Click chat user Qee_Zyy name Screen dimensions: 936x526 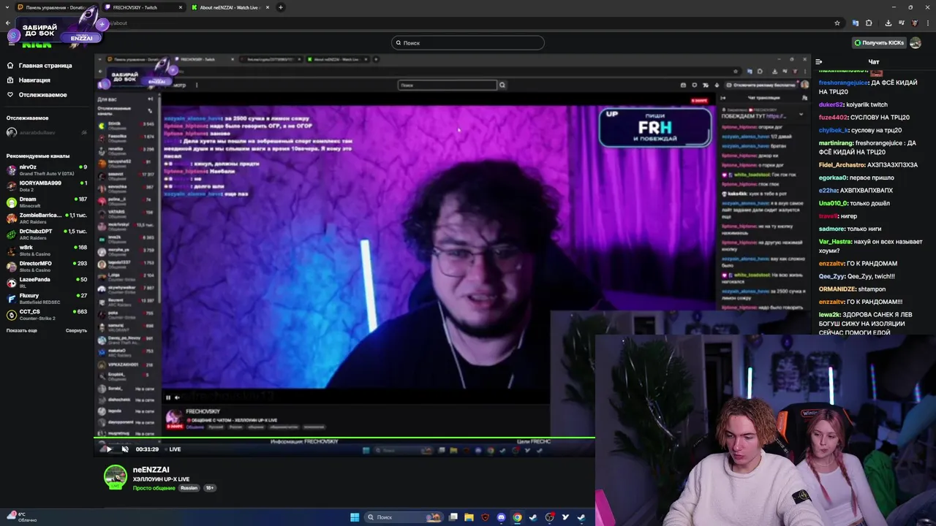832,276
